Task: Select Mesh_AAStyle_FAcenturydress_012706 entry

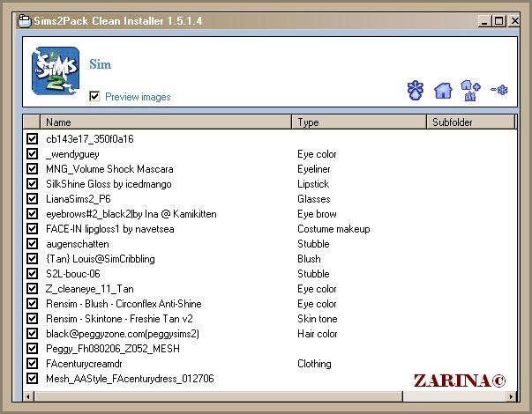Action: pyautogui.click(x=130, y=379)
